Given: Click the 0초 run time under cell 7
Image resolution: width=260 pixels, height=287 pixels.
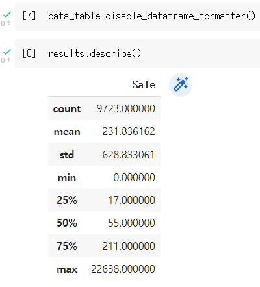Looking at the screenshot, I should [x=6, y=23].
